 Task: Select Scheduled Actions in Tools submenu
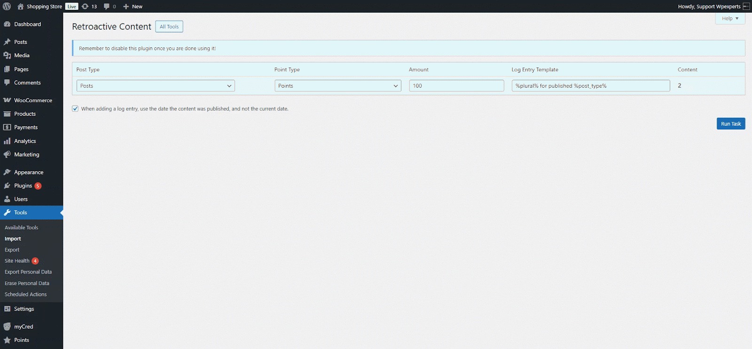[26, 295]
